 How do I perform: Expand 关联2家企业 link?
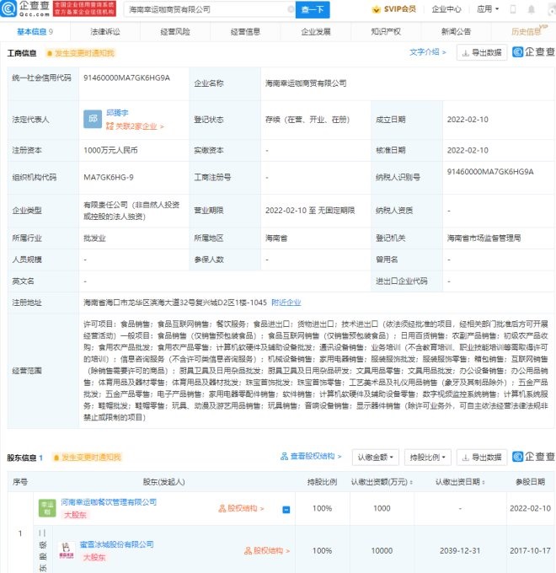pyautogui.click(x=135, y=126)
